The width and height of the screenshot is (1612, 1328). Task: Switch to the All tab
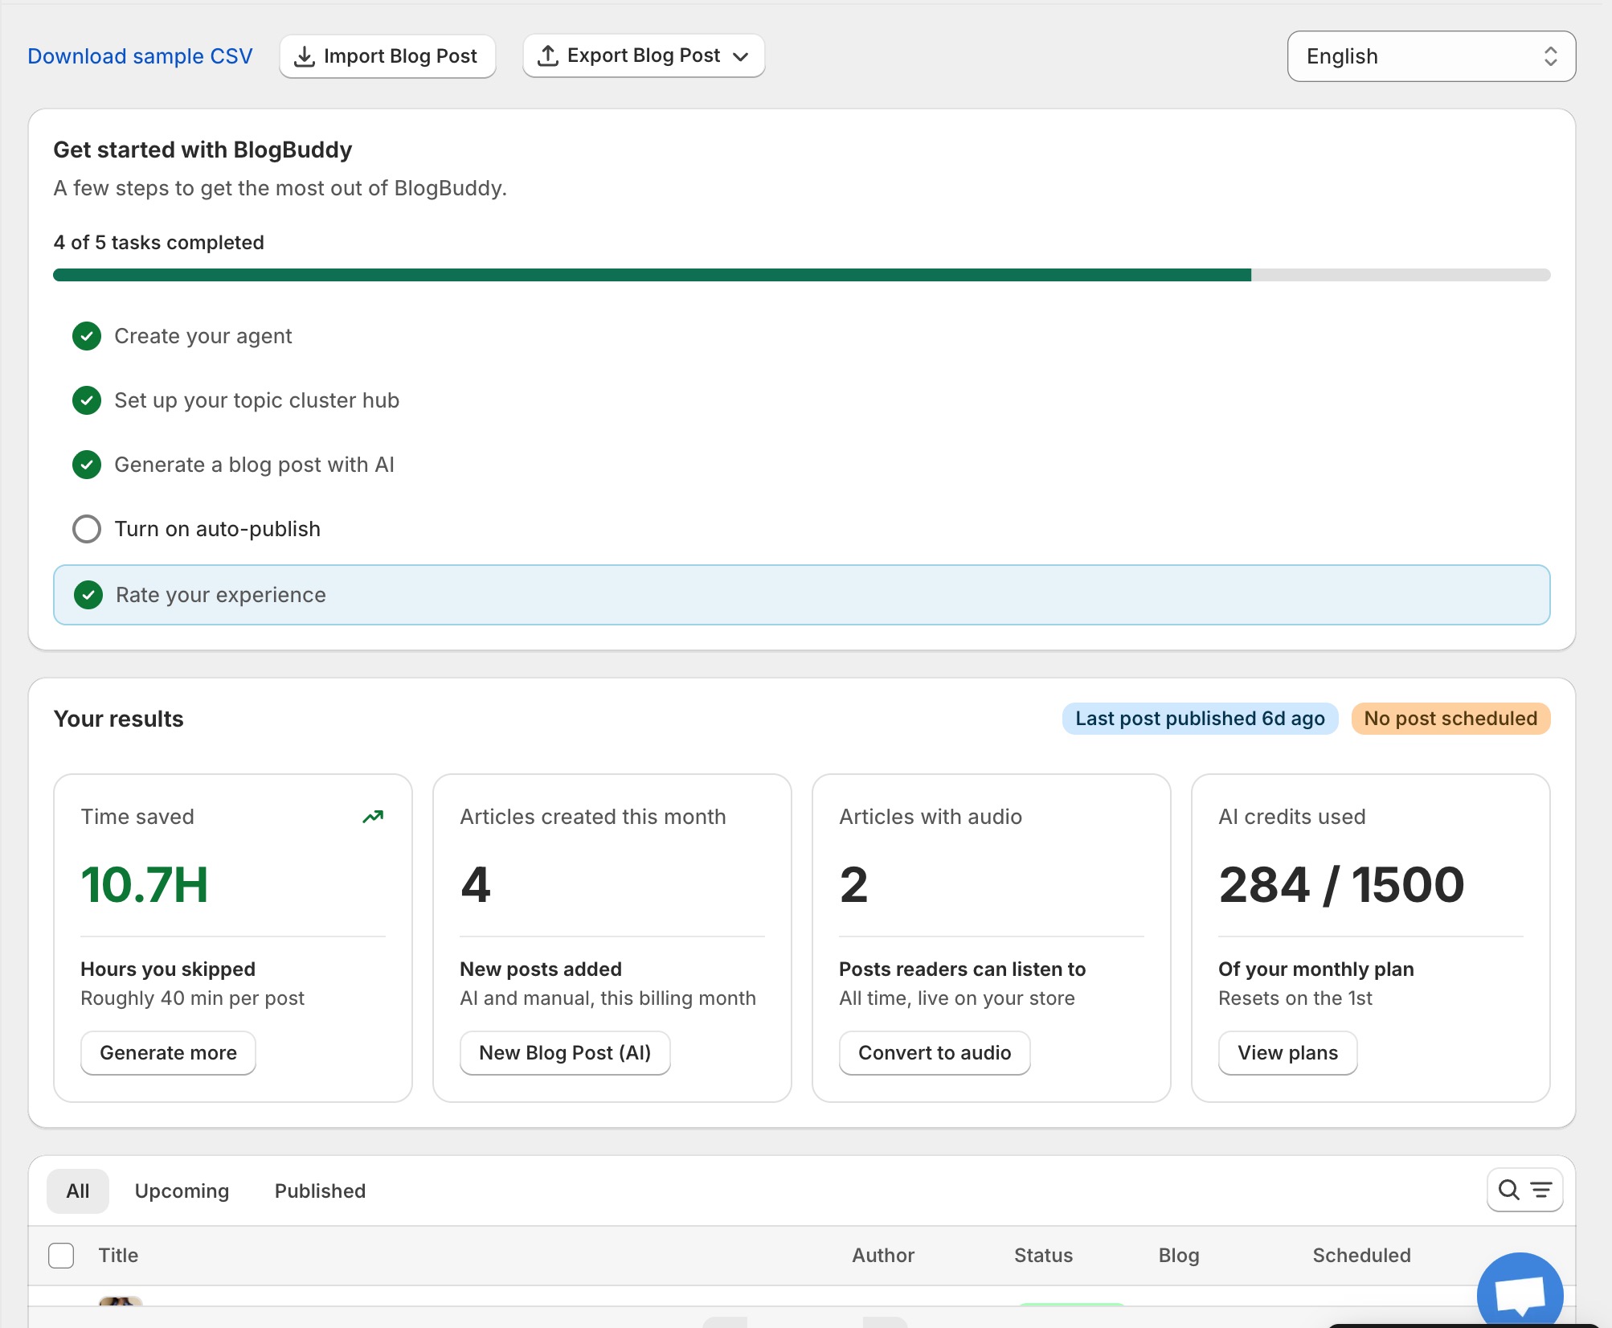[78, 1191]
